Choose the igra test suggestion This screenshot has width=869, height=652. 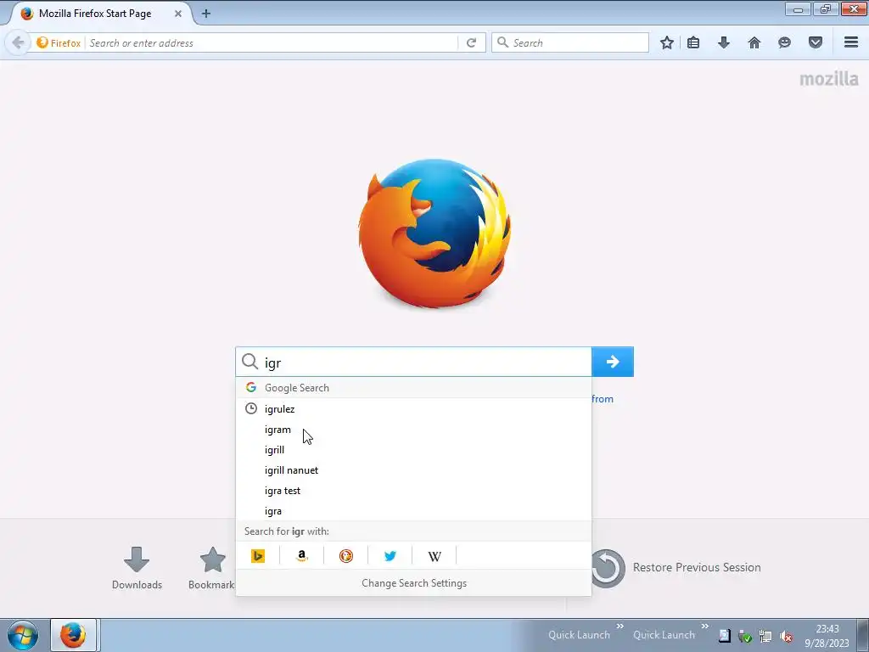[x=413, y=491]
